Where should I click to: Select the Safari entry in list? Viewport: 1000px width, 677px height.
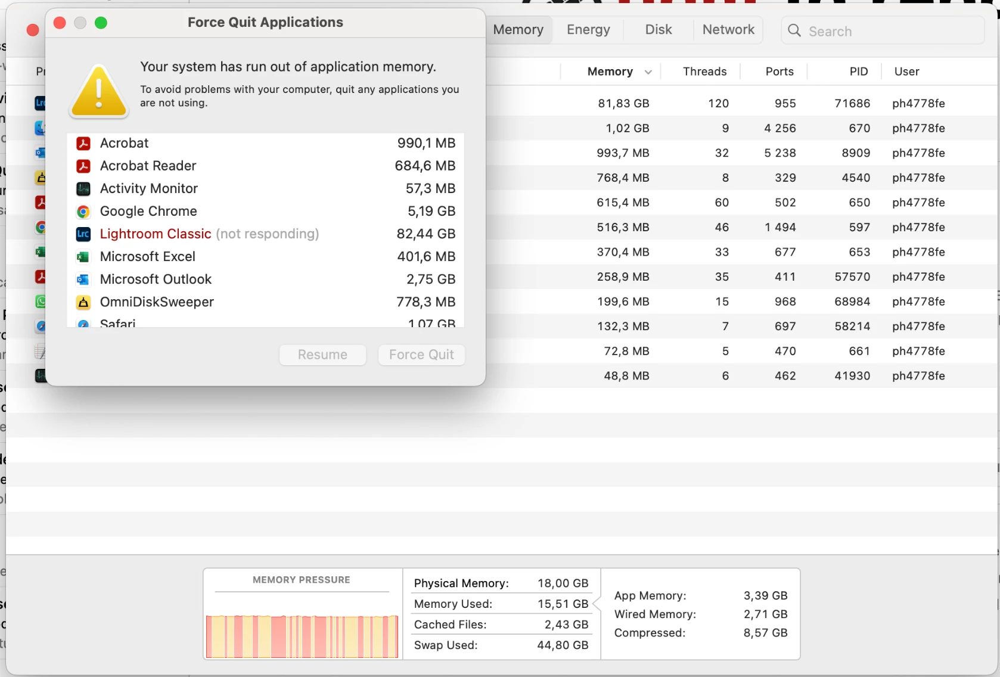(x=118, y=322)
